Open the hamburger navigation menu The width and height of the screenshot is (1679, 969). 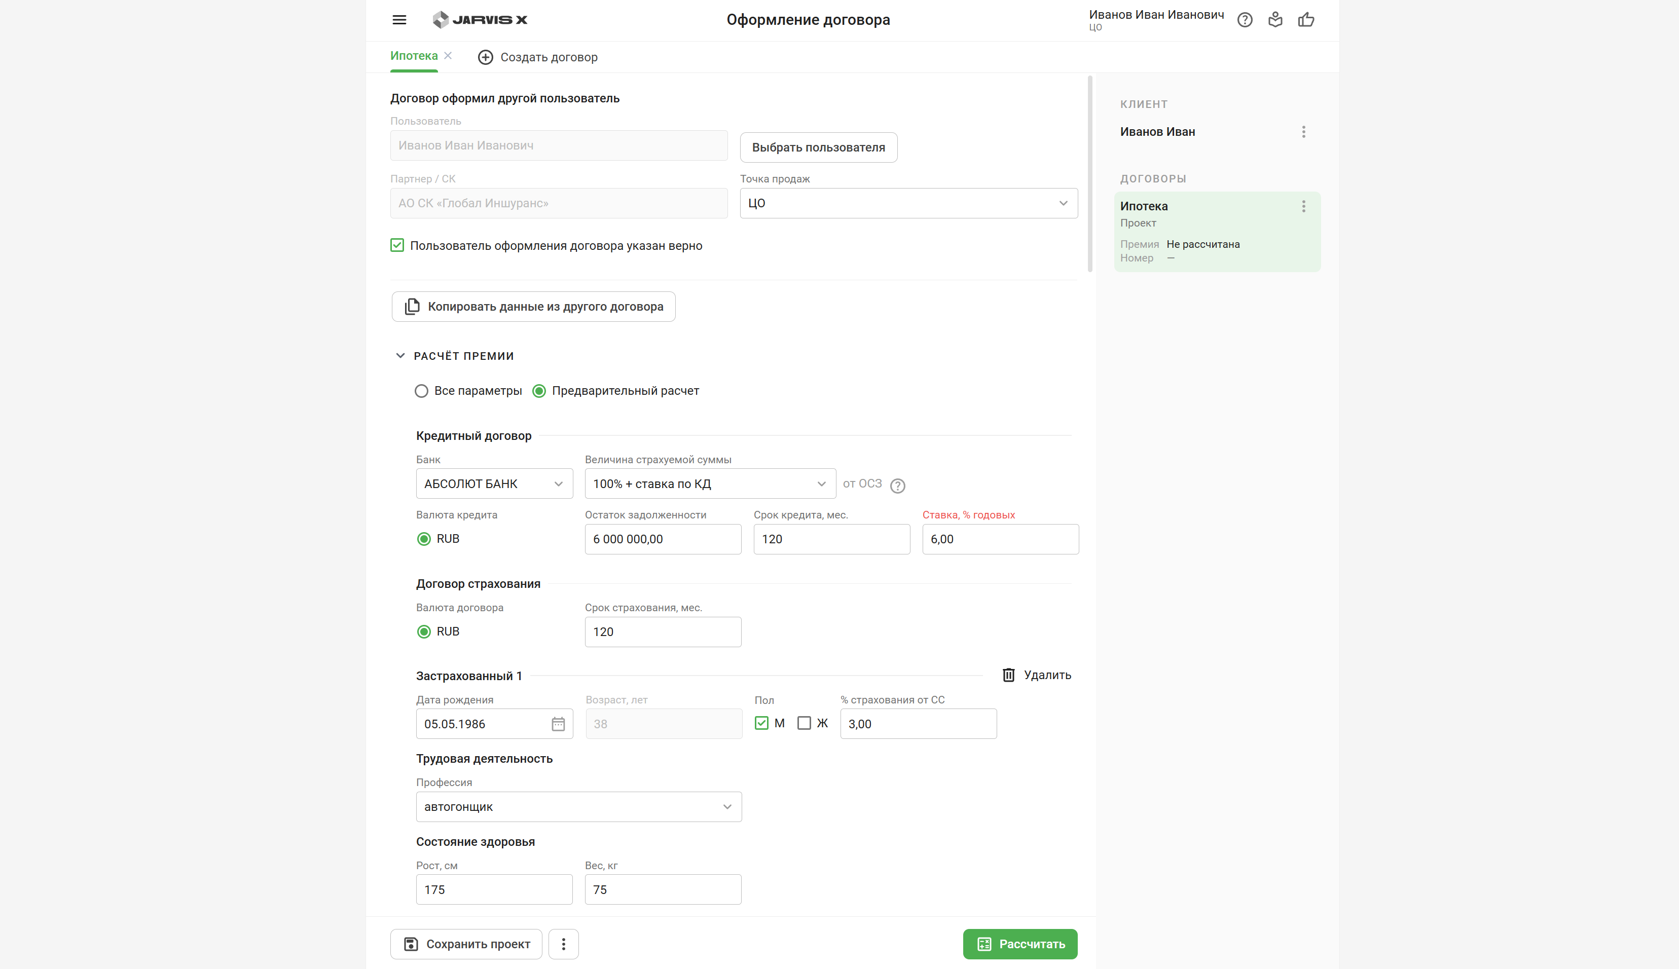point(399,19)
